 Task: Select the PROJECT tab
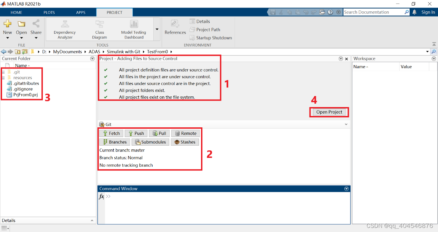pyautogui.click(x=114, y=12)
